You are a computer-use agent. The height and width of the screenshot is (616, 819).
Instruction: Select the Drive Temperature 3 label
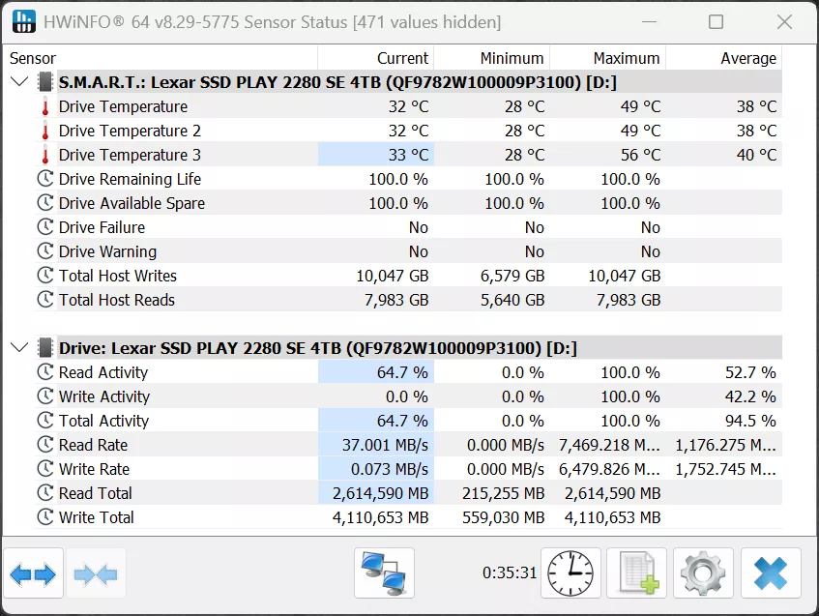130,155
